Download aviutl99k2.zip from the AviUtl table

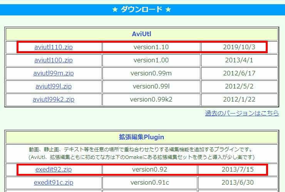[x=54, y=100]
